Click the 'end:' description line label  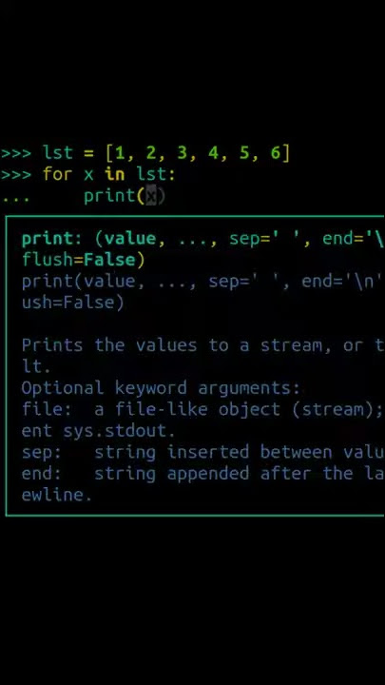pyautogui.click(x=42, y=474)
